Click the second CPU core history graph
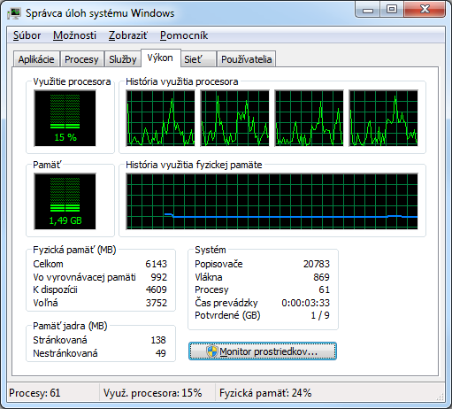This screenshot has width=452, height=409. pos(234,119)
